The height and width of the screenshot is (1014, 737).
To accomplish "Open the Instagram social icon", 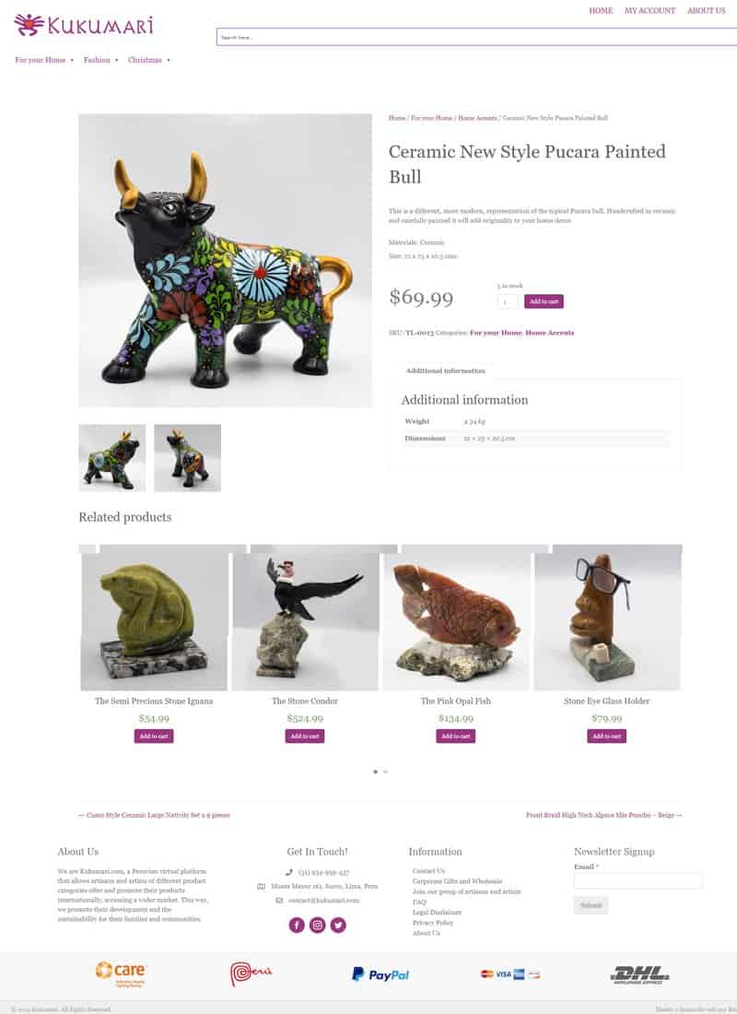I will [x=318, y=926].
